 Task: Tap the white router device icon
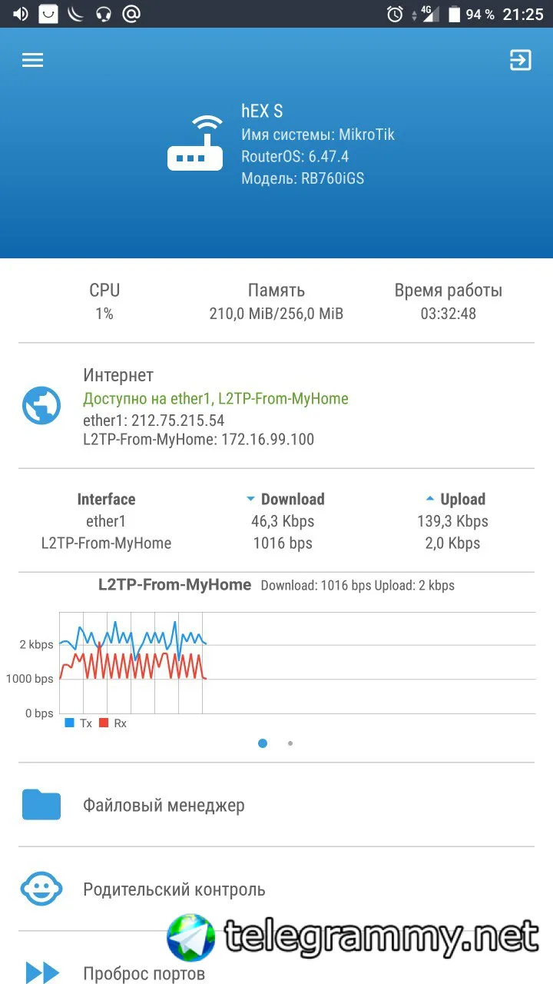[x=195, y=143]
